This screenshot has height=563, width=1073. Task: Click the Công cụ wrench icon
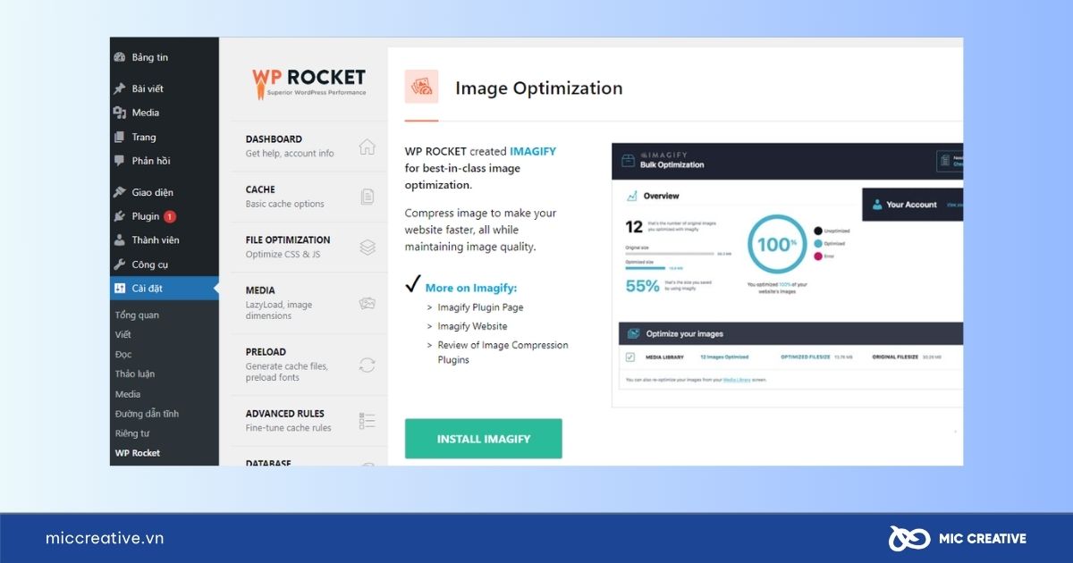pyautogui.click(x=119, y=265)
